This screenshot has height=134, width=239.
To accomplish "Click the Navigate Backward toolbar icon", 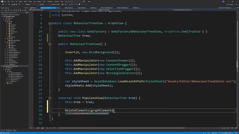I will 3,4.
